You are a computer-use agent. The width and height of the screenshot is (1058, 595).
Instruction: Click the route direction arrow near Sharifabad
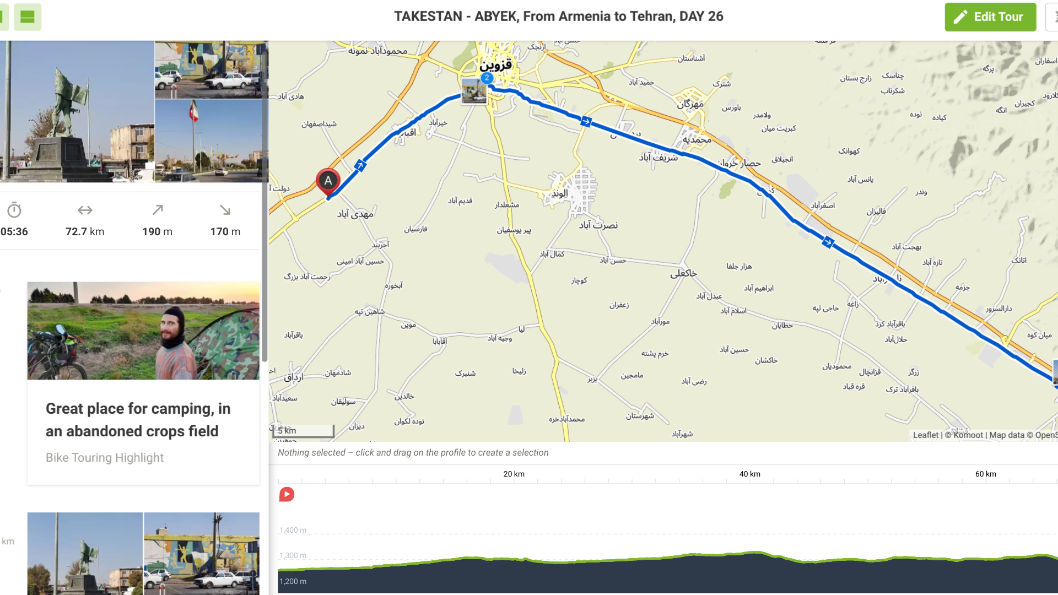pyautogui.click(x=586, y=122)
